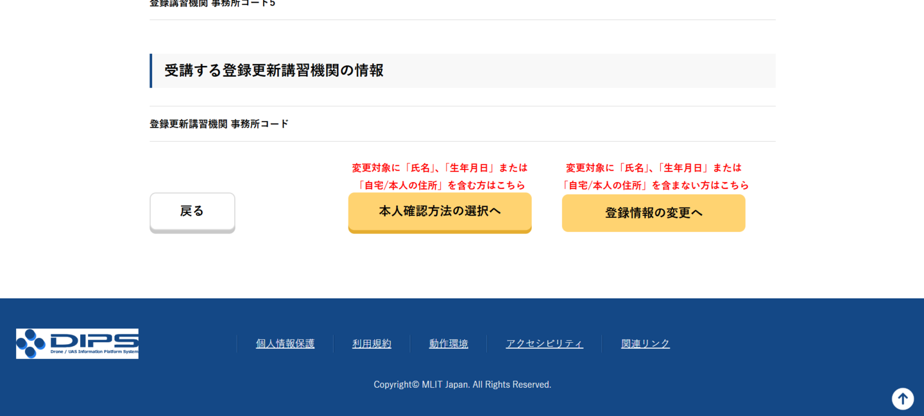The height and width of the screenshot is (416, 924).
Task: Click red text line ending を含む方はこちら
Action: point(440,185)
